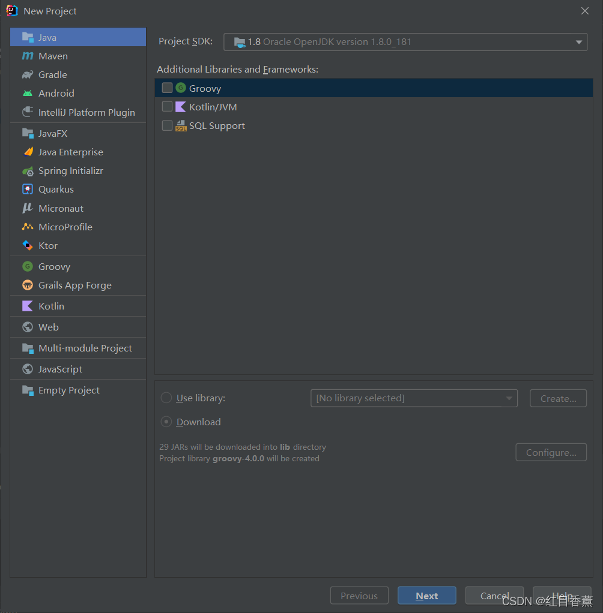603x613 pixels.
Task: Select the Download radio button
Action: pyautogui.click(x=166, y=422)
